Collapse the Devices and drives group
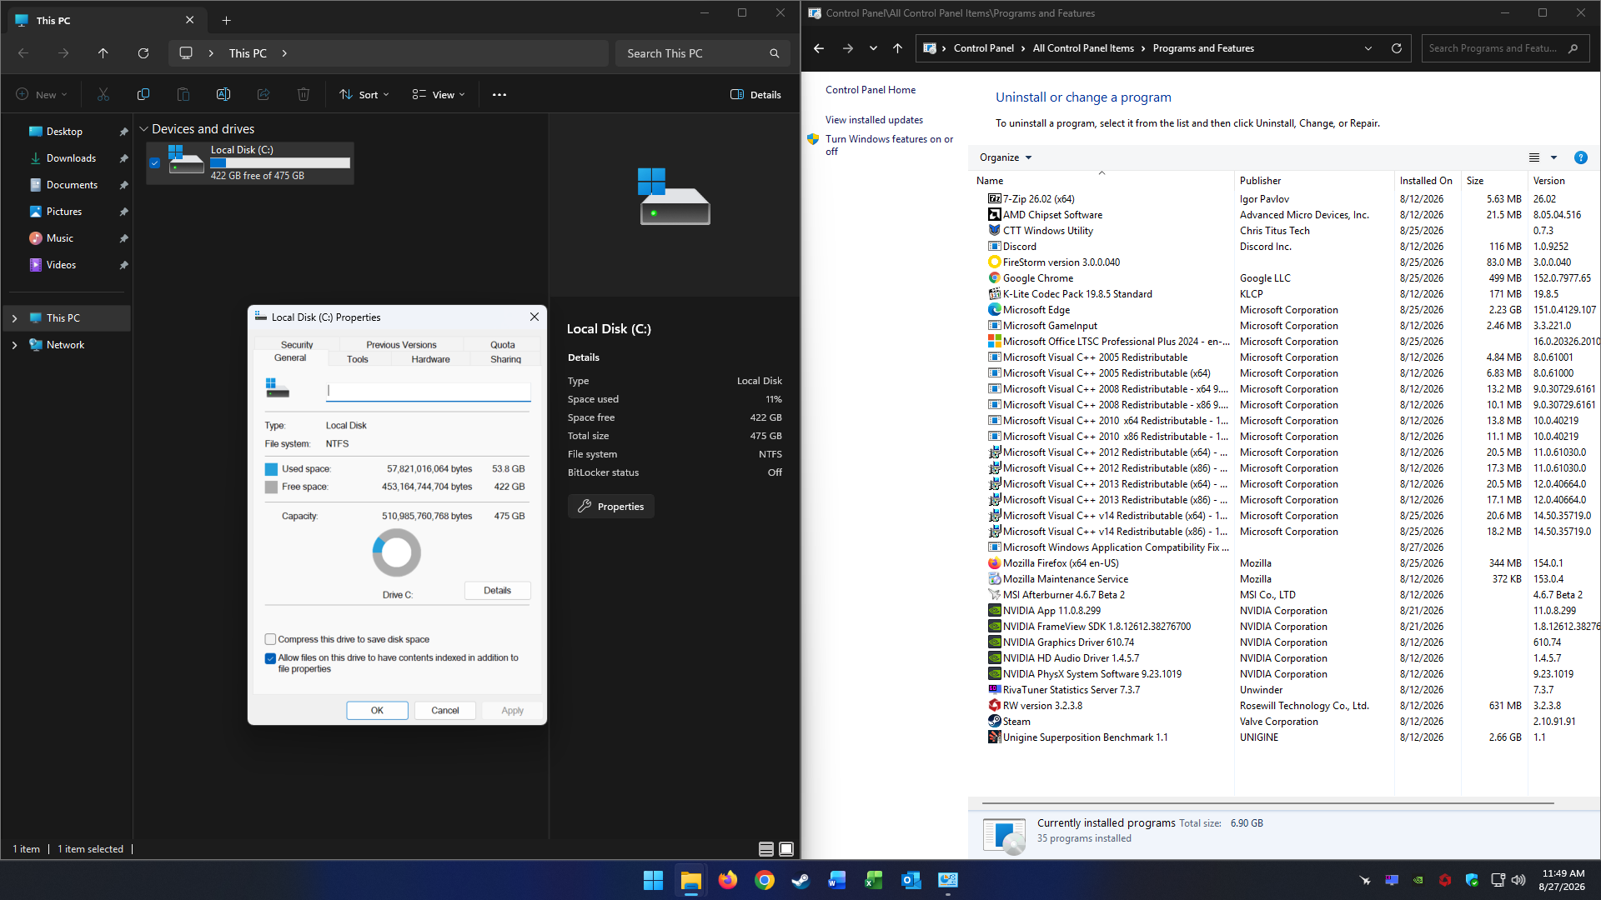 143,129
